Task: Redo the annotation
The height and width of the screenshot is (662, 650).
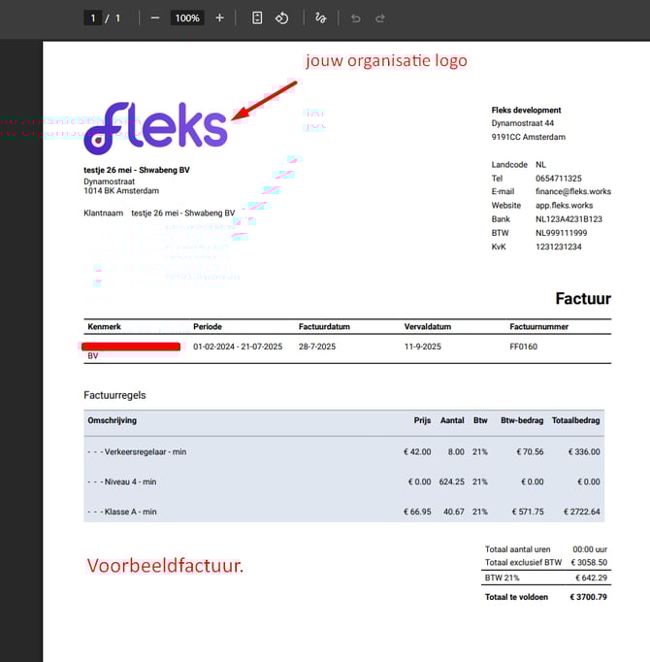Action: [380, 18]
